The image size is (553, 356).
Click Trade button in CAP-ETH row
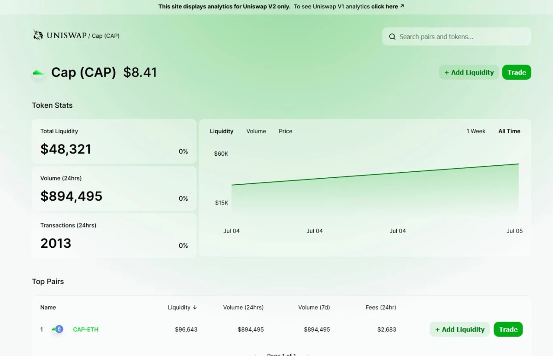[508, 329]
